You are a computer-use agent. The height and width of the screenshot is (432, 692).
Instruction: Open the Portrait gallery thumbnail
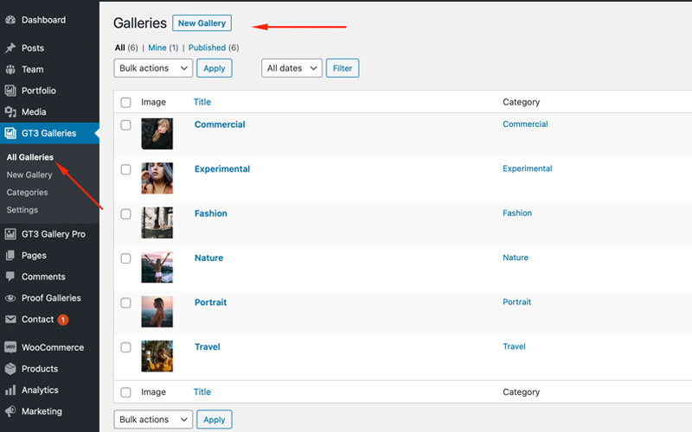[x=157, y=312]
